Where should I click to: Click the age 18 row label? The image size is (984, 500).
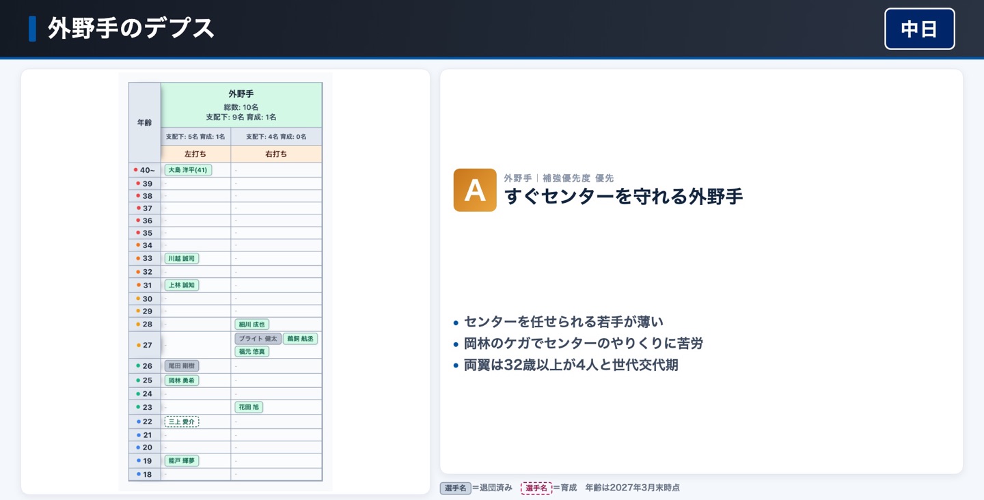tap(145, 474)
